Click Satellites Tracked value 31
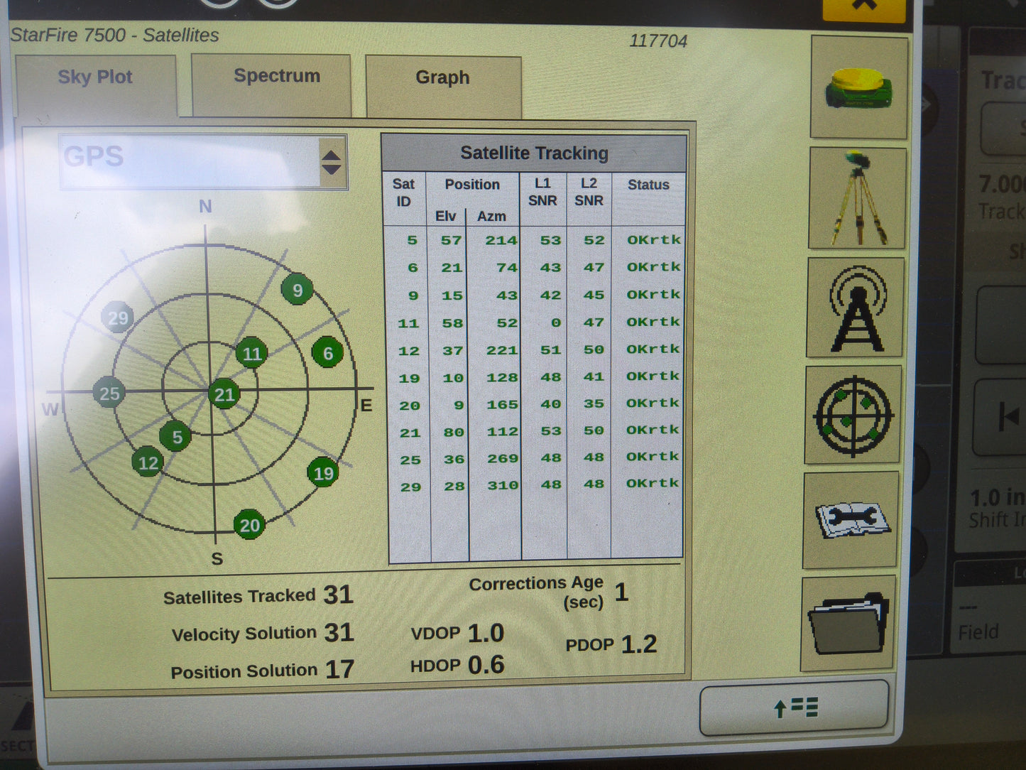Screen dimensions: 1026x770 (338, 595)
